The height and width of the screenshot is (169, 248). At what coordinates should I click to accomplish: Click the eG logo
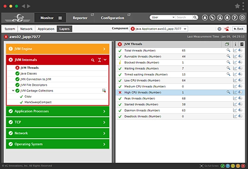coord(17,18)
